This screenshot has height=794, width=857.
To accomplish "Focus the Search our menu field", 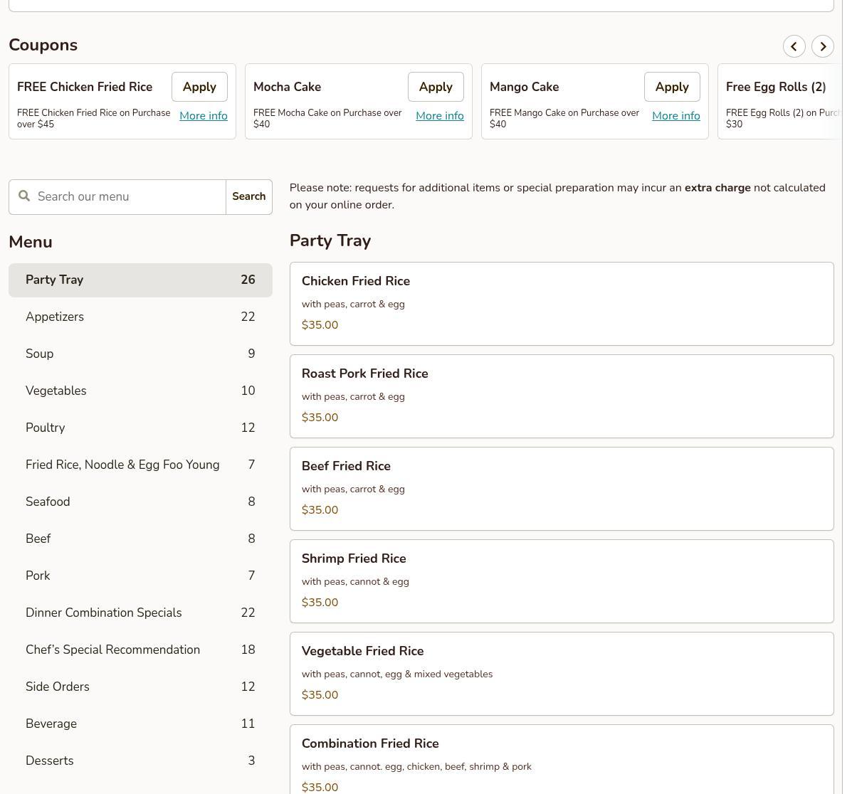I will 128,197.
